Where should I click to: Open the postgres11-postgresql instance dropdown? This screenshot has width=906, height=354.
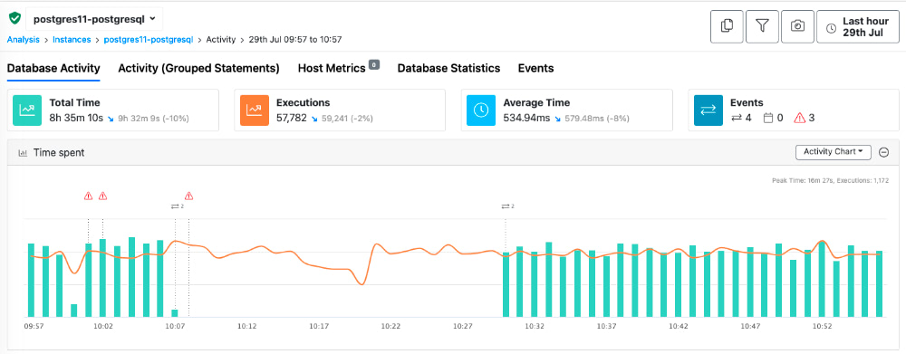point(94,18)
